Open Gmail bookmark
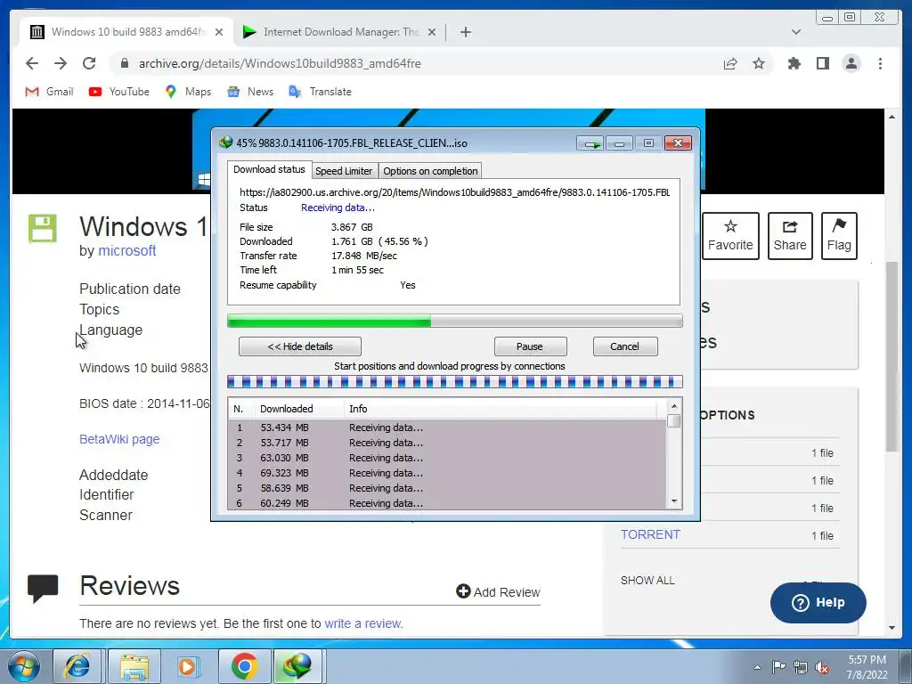Viewport: 912px width, 684px height. tap(50, 92)
